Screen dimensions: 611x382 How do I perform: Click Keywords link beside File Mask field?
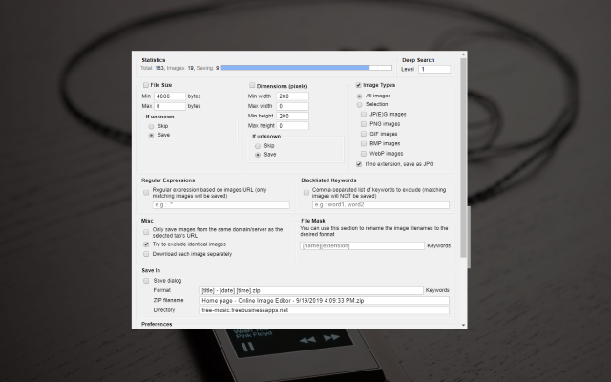click(x=439, y=245)
